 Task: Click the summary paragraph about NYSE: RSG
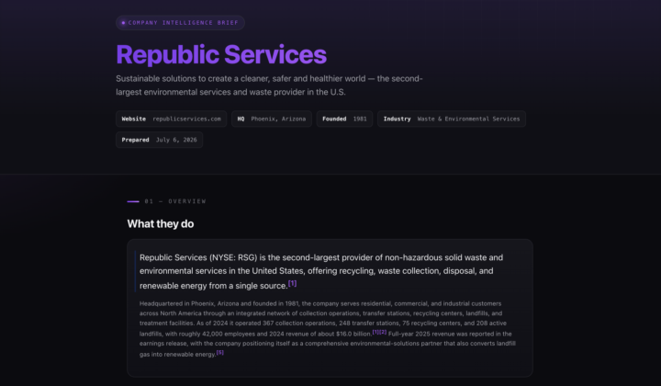point(321,271)
